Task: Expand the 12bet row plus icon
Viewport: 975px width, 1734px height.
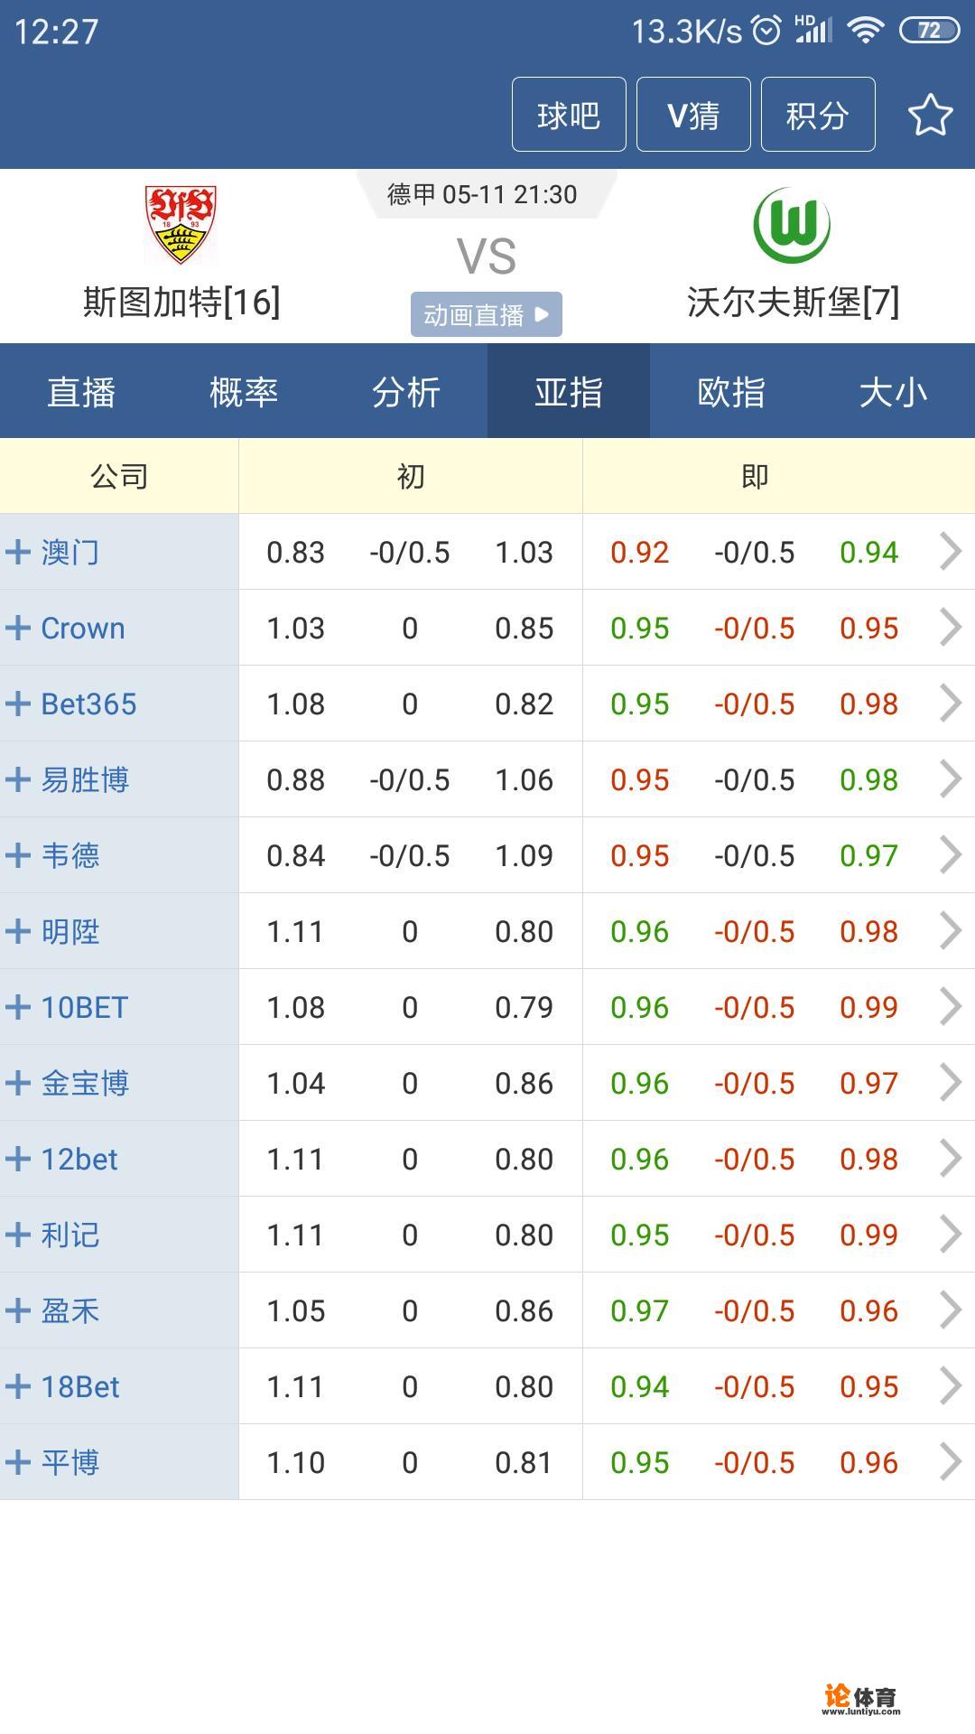Action: [18, 1159]
